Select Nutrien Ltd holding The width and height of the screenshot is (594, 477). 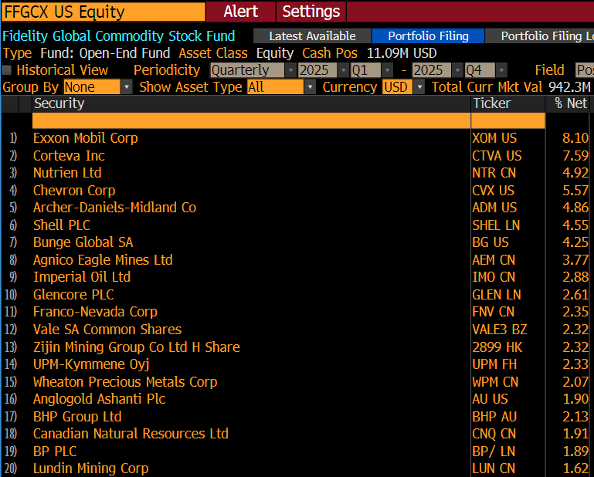[x=67, y=173]
